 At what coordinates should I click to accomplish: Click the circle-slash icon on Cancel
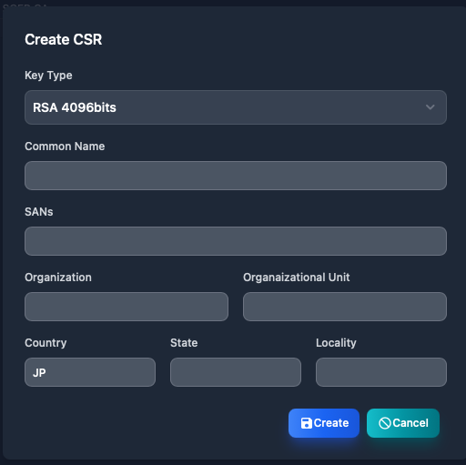coord(385,423)
